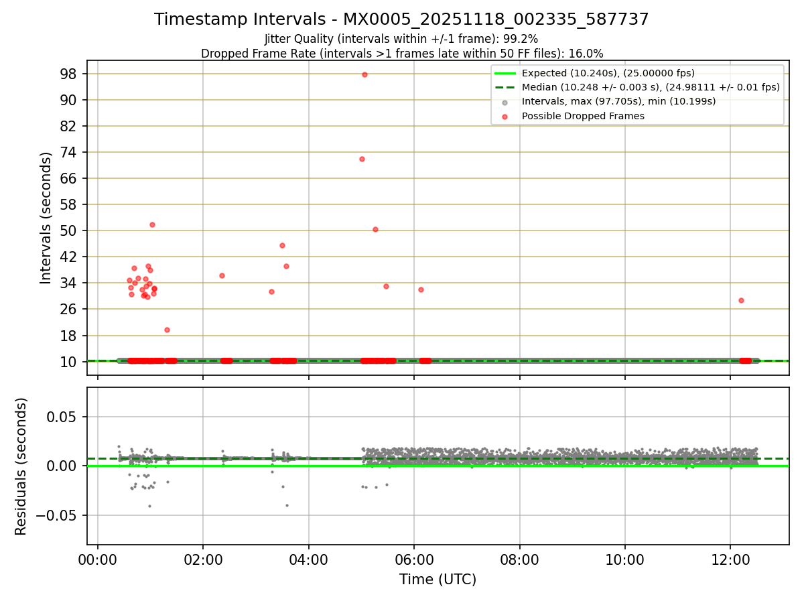This screenshot has height=603, width=804.
Task: Click the dropped-frame point at 20 seconds
Action: [167, 330]
